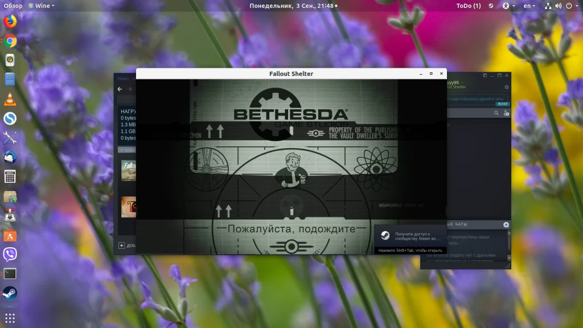Click the Steam tray icon in top bar
This screenshot has height=328, width=583.
pos(491,6)
